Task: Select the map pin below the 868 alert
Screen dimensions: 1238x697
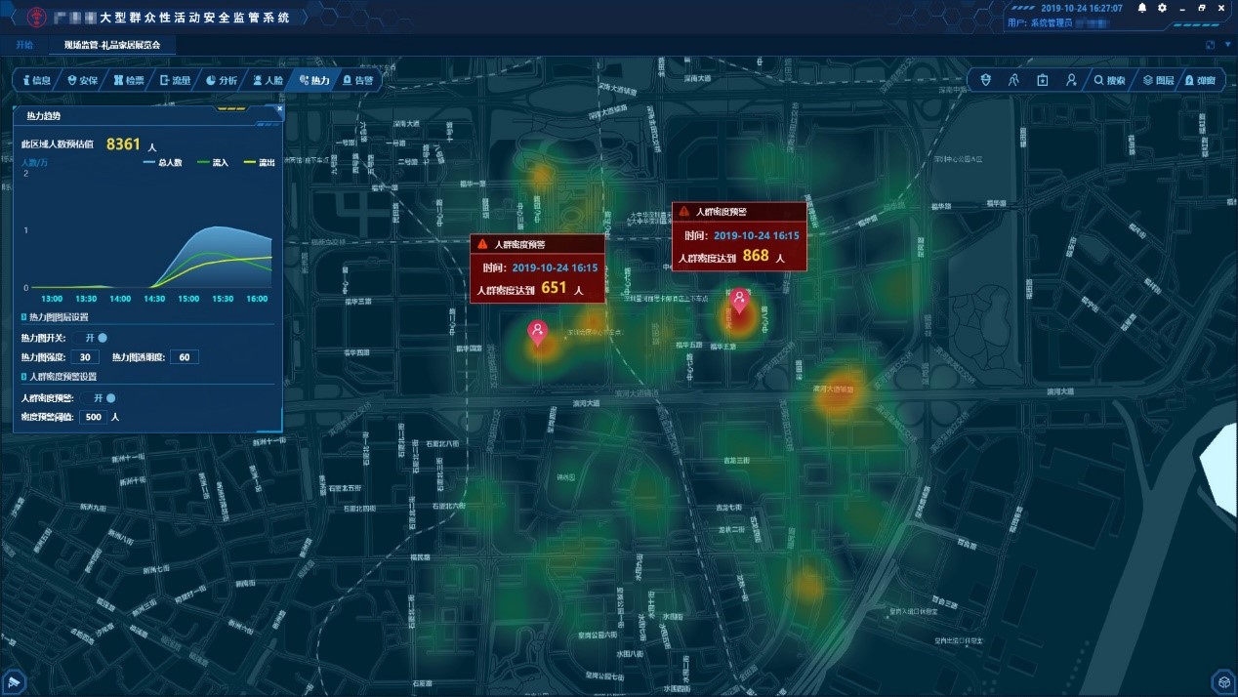Action: pyautogui.click(x=740, y=301)
